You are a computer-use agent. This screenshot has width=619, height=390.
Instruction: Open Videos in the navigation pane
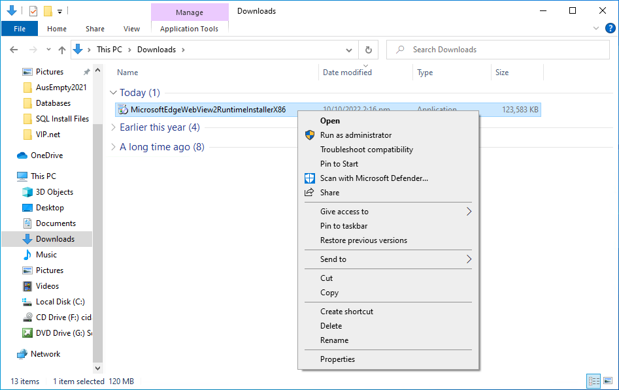(x=47, y=286)
